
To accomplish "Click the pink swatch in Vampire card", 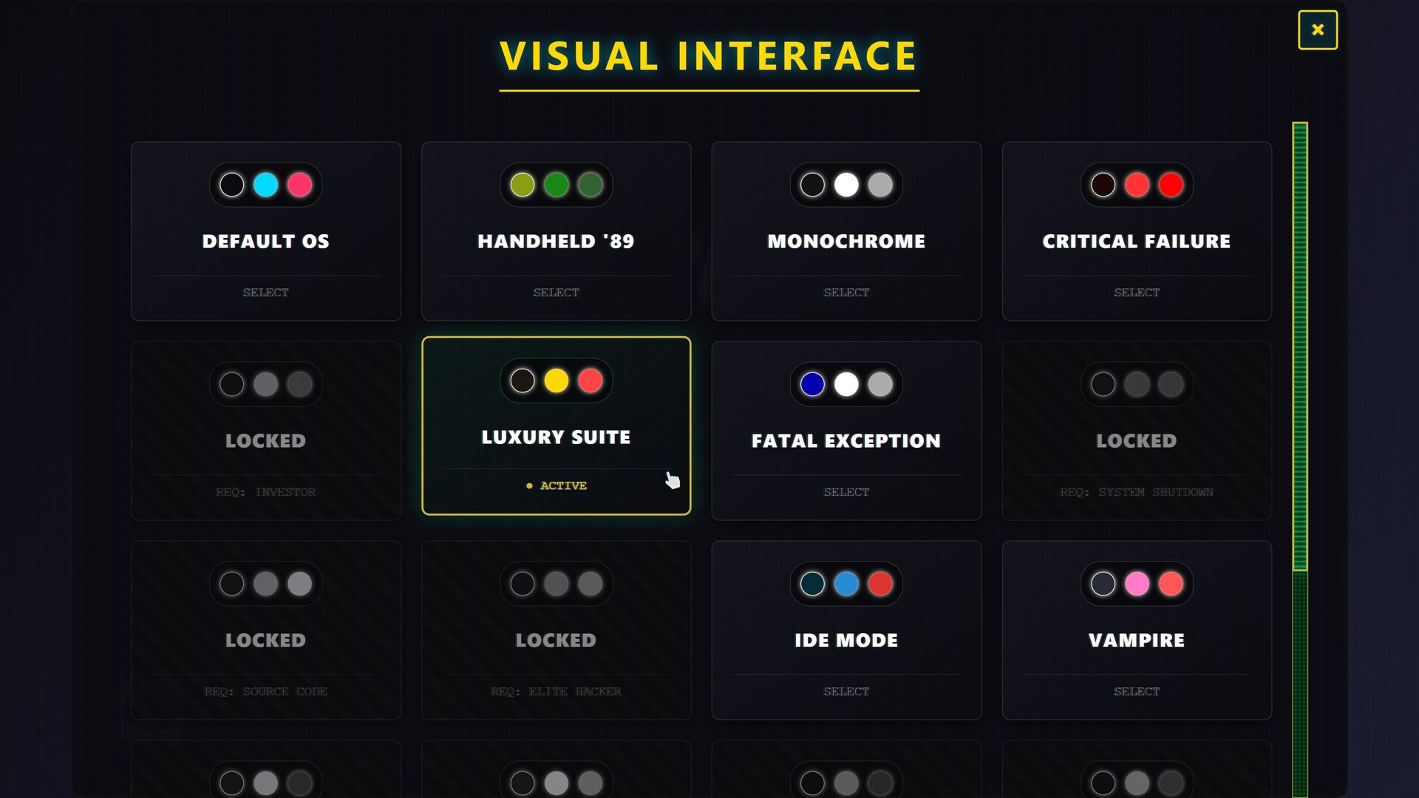I will tap(1136, 584).
